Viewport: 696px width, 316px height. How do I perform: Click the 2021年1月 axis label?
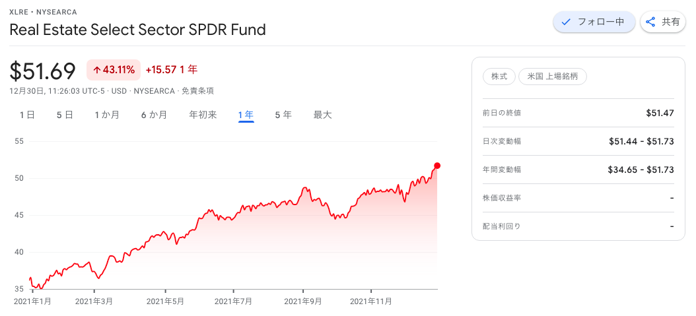tap(32, 301)
